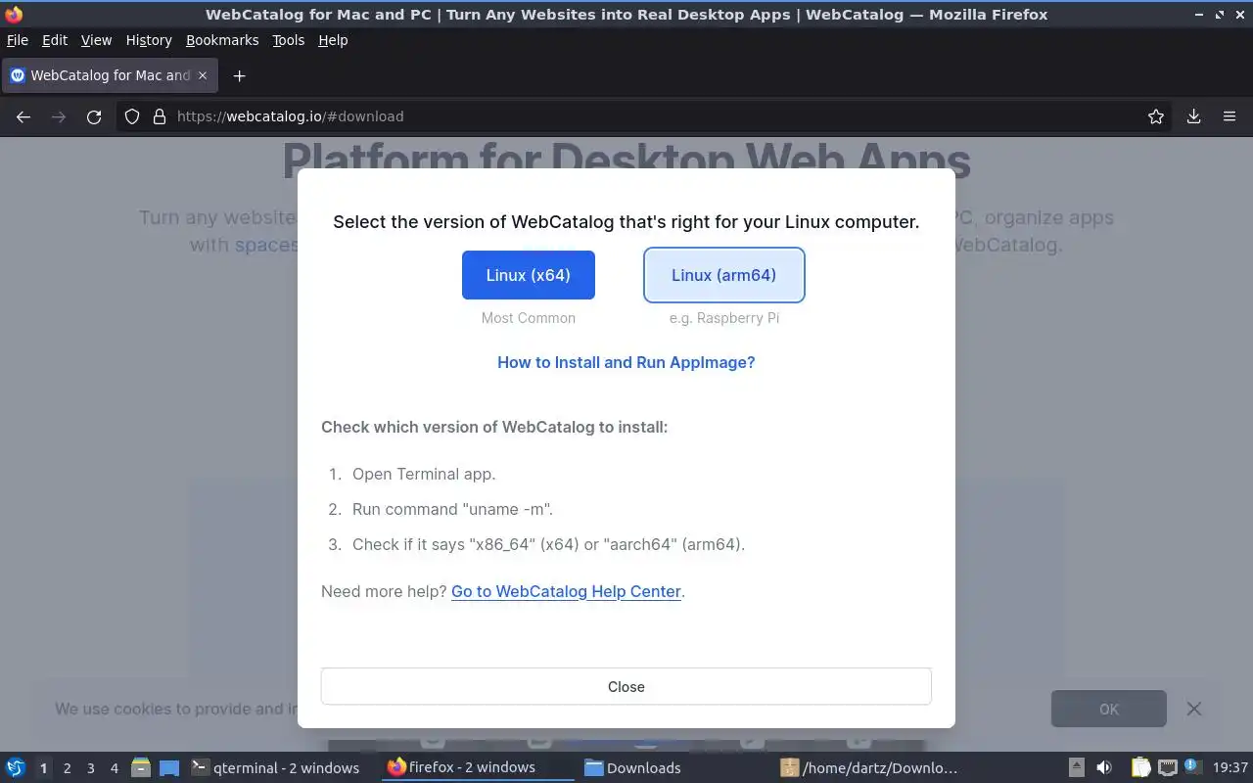Click the 'Most Common' label
Viewport: 1253px width, 783px height.
pyautogui.click(x=529, y=318)
